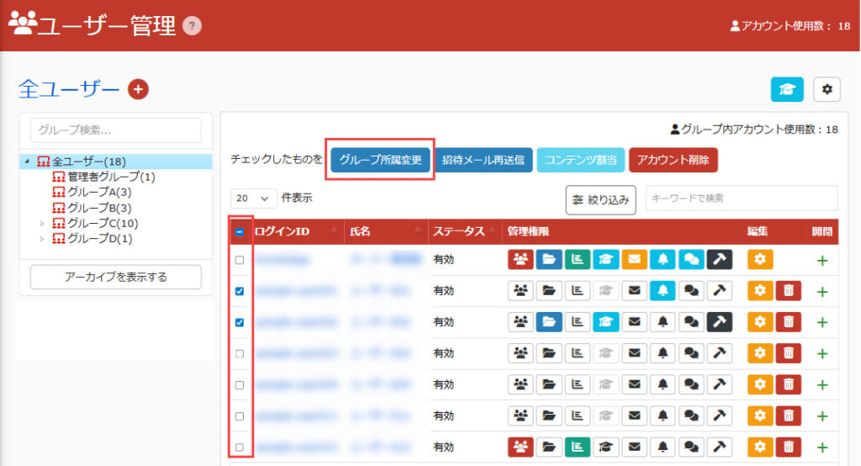Check the first row user checkbox
The width and height of the screenshot is (861, 466).
240,260
